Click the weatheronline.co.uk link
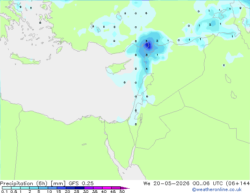Image resolution: width=250 pixels, height=193 pixels. coord(217,189)
